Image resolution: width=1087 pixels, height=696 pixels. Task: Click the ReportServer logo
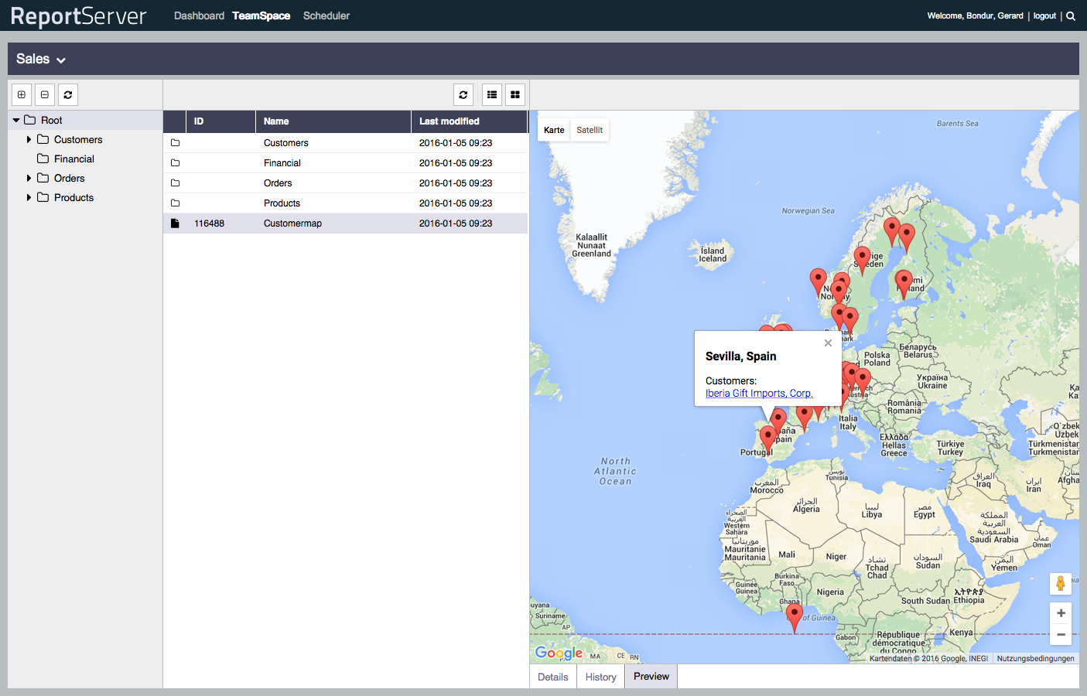(x=78, y=16)
